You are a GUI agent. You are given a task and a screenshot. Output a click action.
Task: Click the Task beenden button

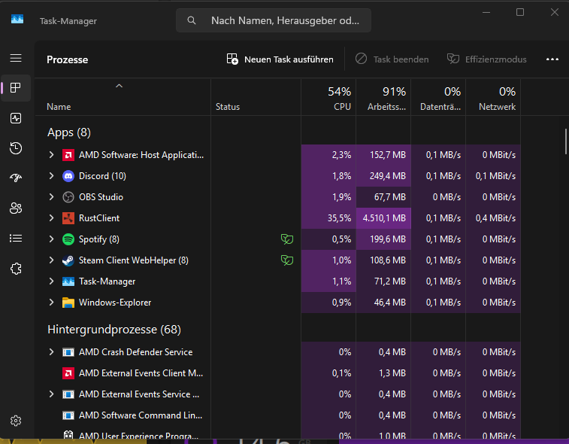coord(392,59)
